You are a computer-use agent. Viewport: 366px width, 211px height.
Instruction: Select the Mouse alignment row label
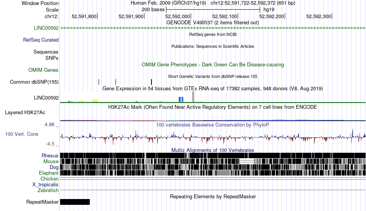(x=51, y=162)
